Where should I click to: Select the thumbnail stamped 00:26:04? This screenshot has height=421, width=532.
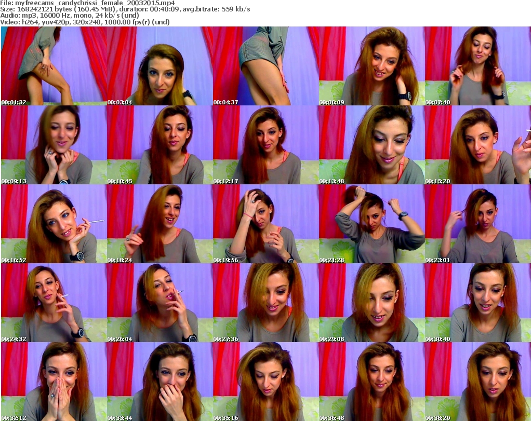tap(160, 303)
